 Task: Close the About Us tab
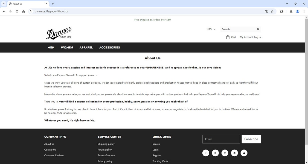pos(46,4)
